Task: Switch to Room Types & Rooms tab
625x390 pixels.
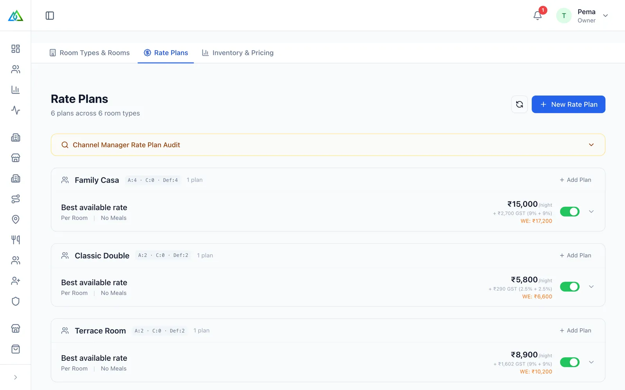Action: coord(89,53)
